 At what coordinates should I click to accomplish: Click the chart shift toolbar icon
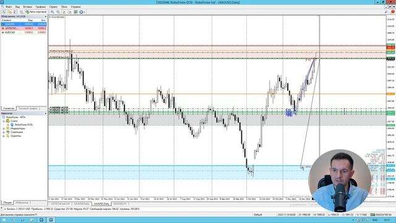(x=70, y=12)
